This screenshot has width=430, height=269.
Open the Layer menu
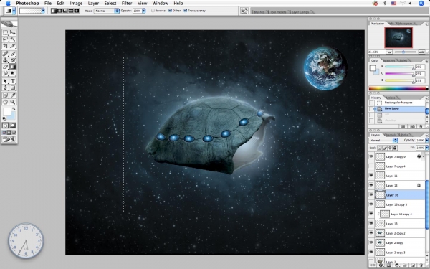click(93, 4)
